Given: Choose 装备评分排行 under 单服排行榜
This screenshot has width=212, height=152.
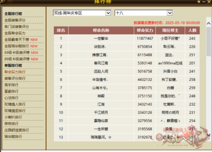Looking at the screenshot, I should click(15, 78).
